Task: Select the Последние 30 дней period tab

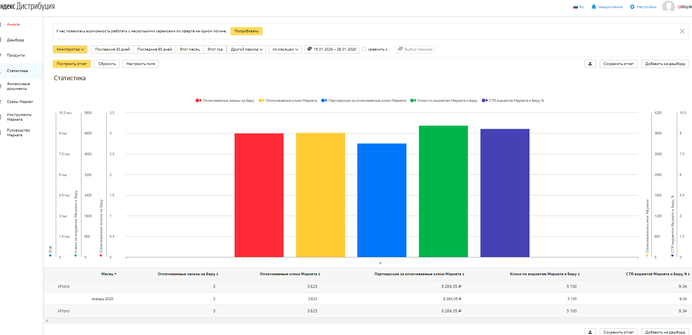Action: [x=112, y=49]
